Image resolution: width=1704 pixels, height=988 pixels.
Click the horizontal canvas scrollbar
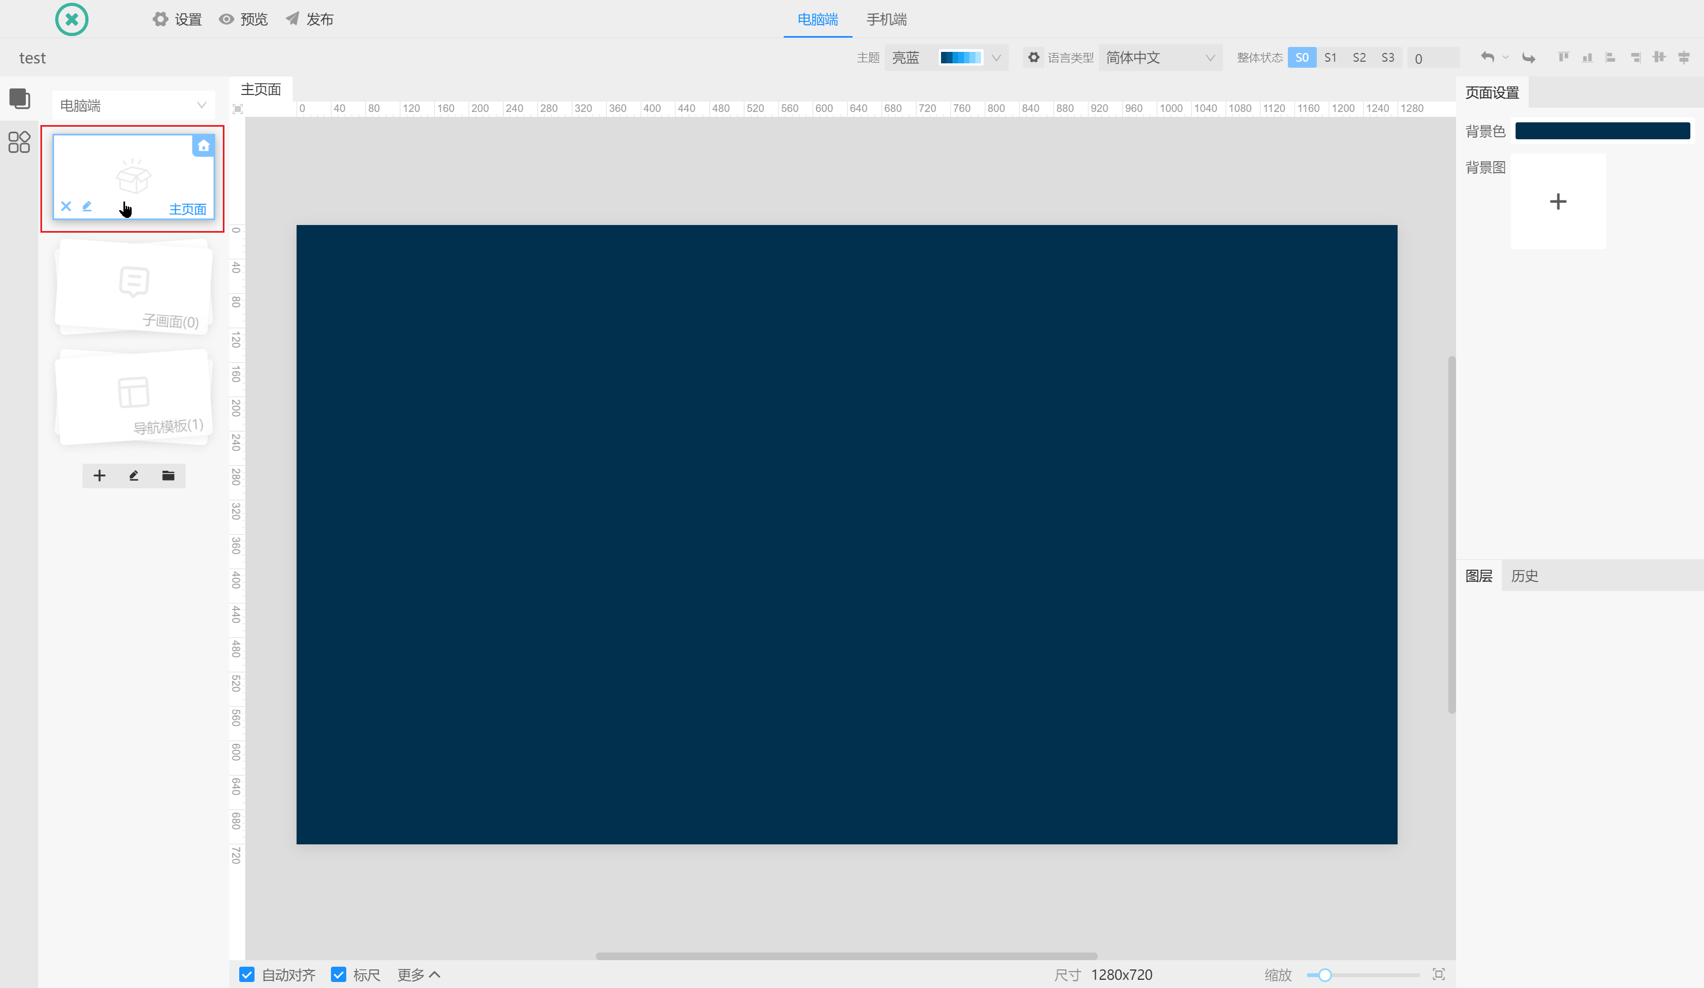click(846, 956)
